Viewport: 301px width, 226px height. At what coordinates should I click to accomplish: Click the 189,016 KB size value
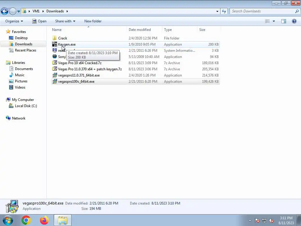[210, 63]
